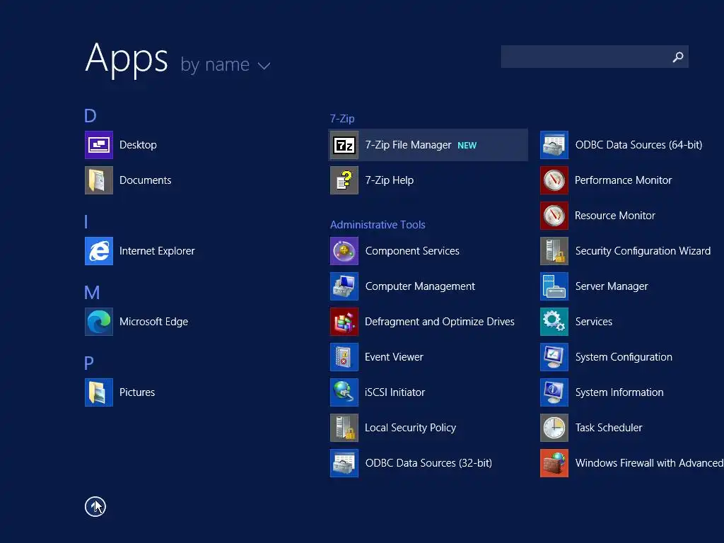724x543 pixels.
Task: Click the 'Performance Monitor' text
Action: (623, 180)
